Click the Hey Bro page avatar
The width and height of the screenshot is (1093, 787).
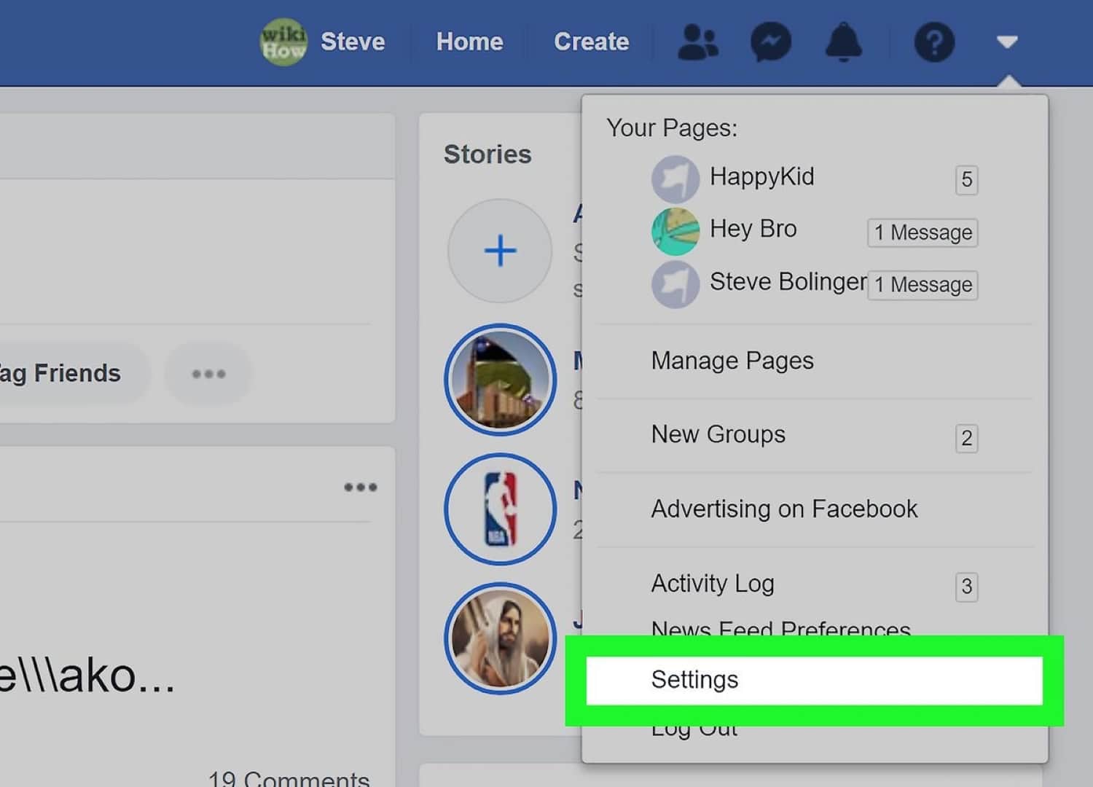coord(675,232)
